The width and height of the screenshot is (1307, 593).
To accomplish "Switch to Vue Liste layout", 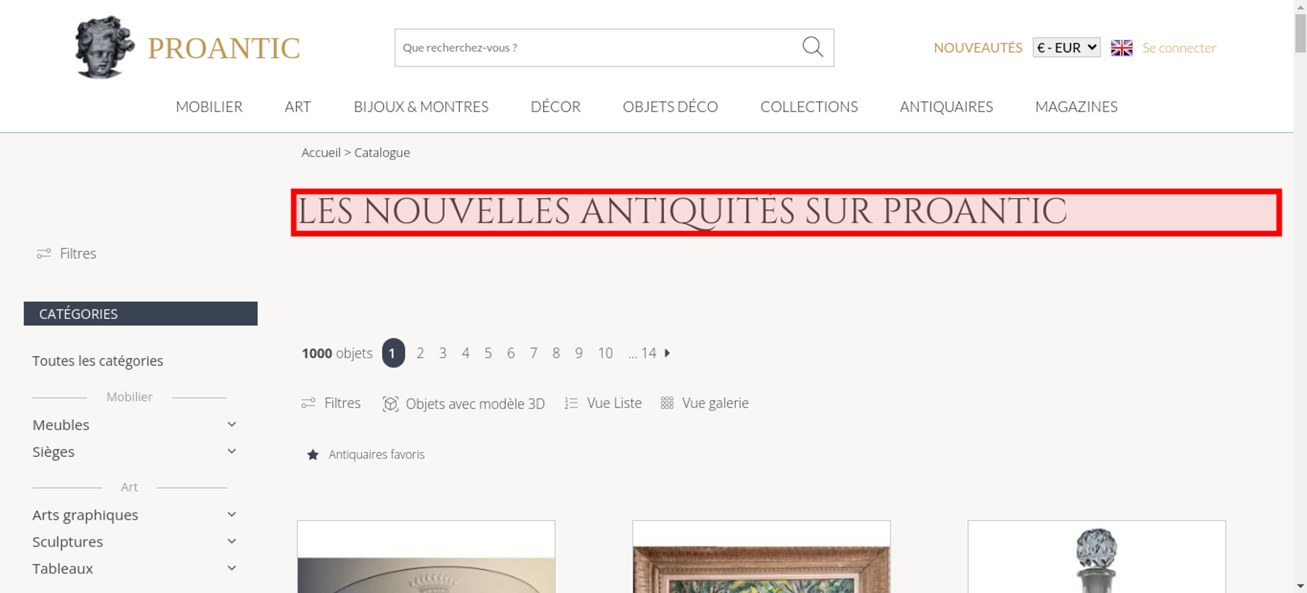I will (x=603, y=403).
